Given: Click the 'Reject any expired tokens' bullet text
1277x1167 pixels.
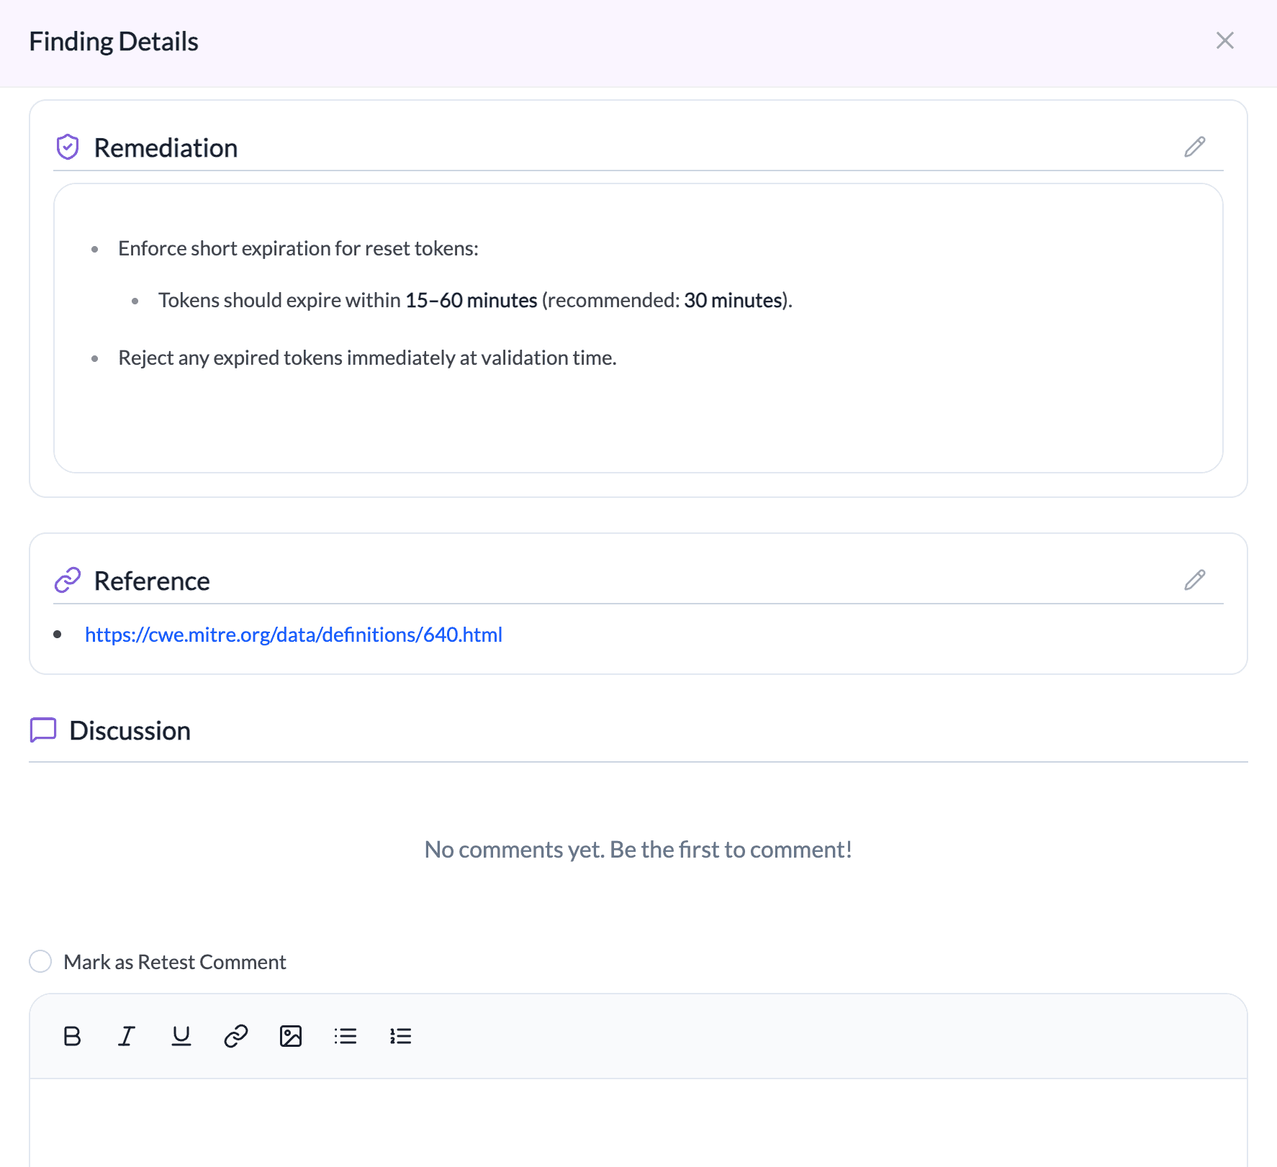Looking at the screenshot, I should click(x=367, y=358).
